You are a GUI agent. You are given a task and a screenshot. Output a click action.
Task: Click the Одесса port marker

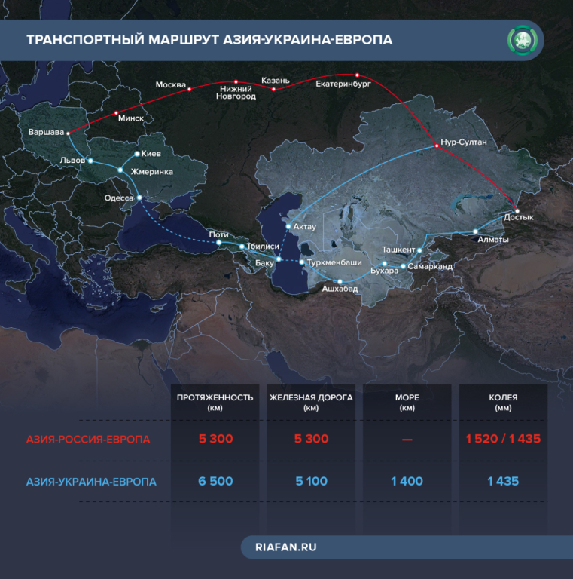(140, 198)
